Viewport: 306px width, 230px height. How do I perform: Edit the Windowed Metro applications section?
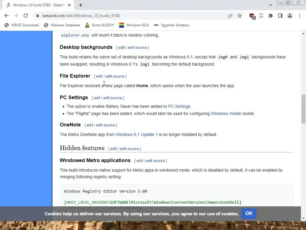pyautogui.click(x=140, y=161)
